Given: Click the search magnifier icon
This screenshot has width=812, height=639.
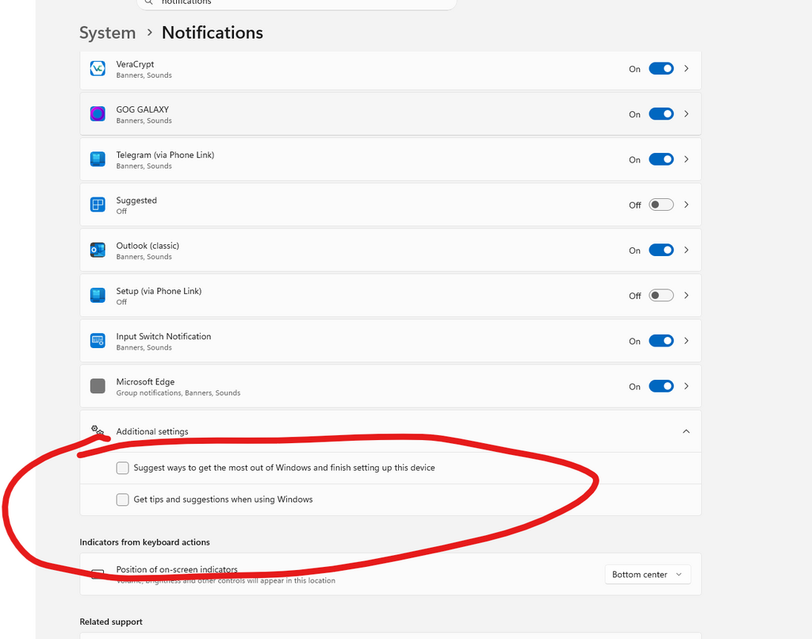Looking at the screenshot, I should click(148, 2).
